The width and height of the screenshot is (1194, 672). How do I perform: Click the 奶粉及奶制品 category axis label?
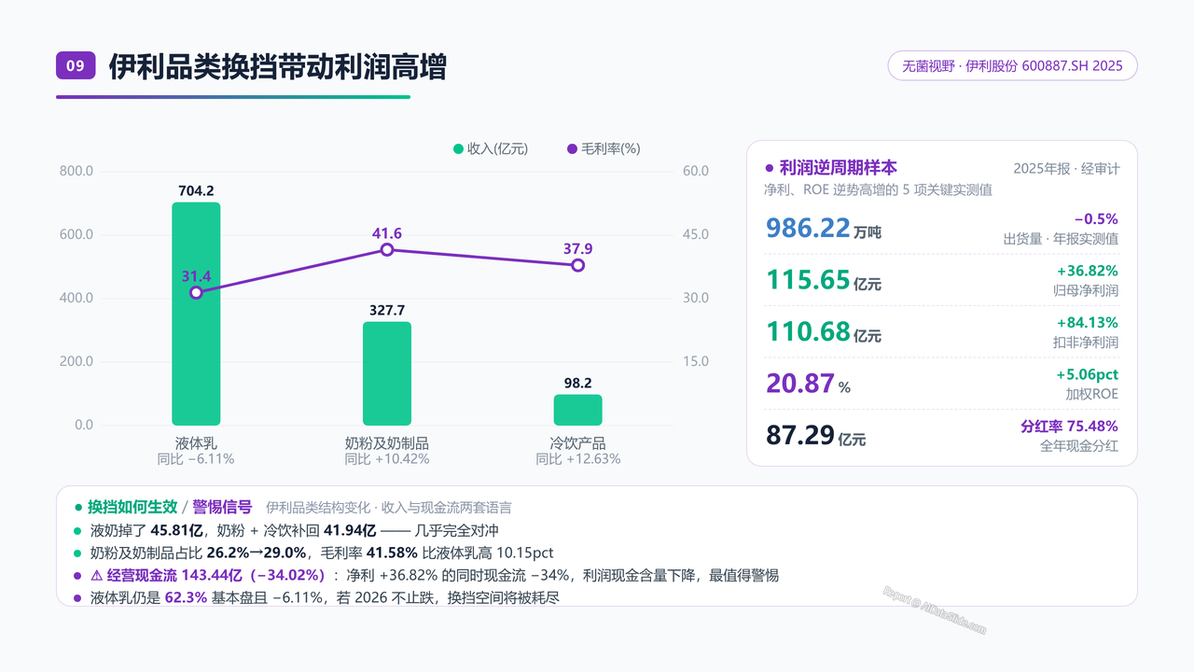[x=387, y=442]
